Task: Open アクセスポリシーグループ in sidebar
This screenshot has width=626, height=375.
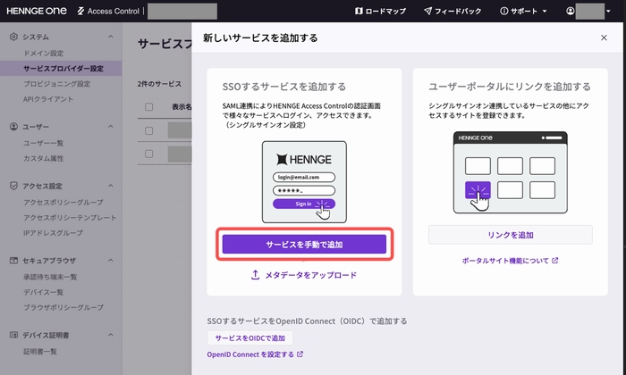Action: point(63,202)
